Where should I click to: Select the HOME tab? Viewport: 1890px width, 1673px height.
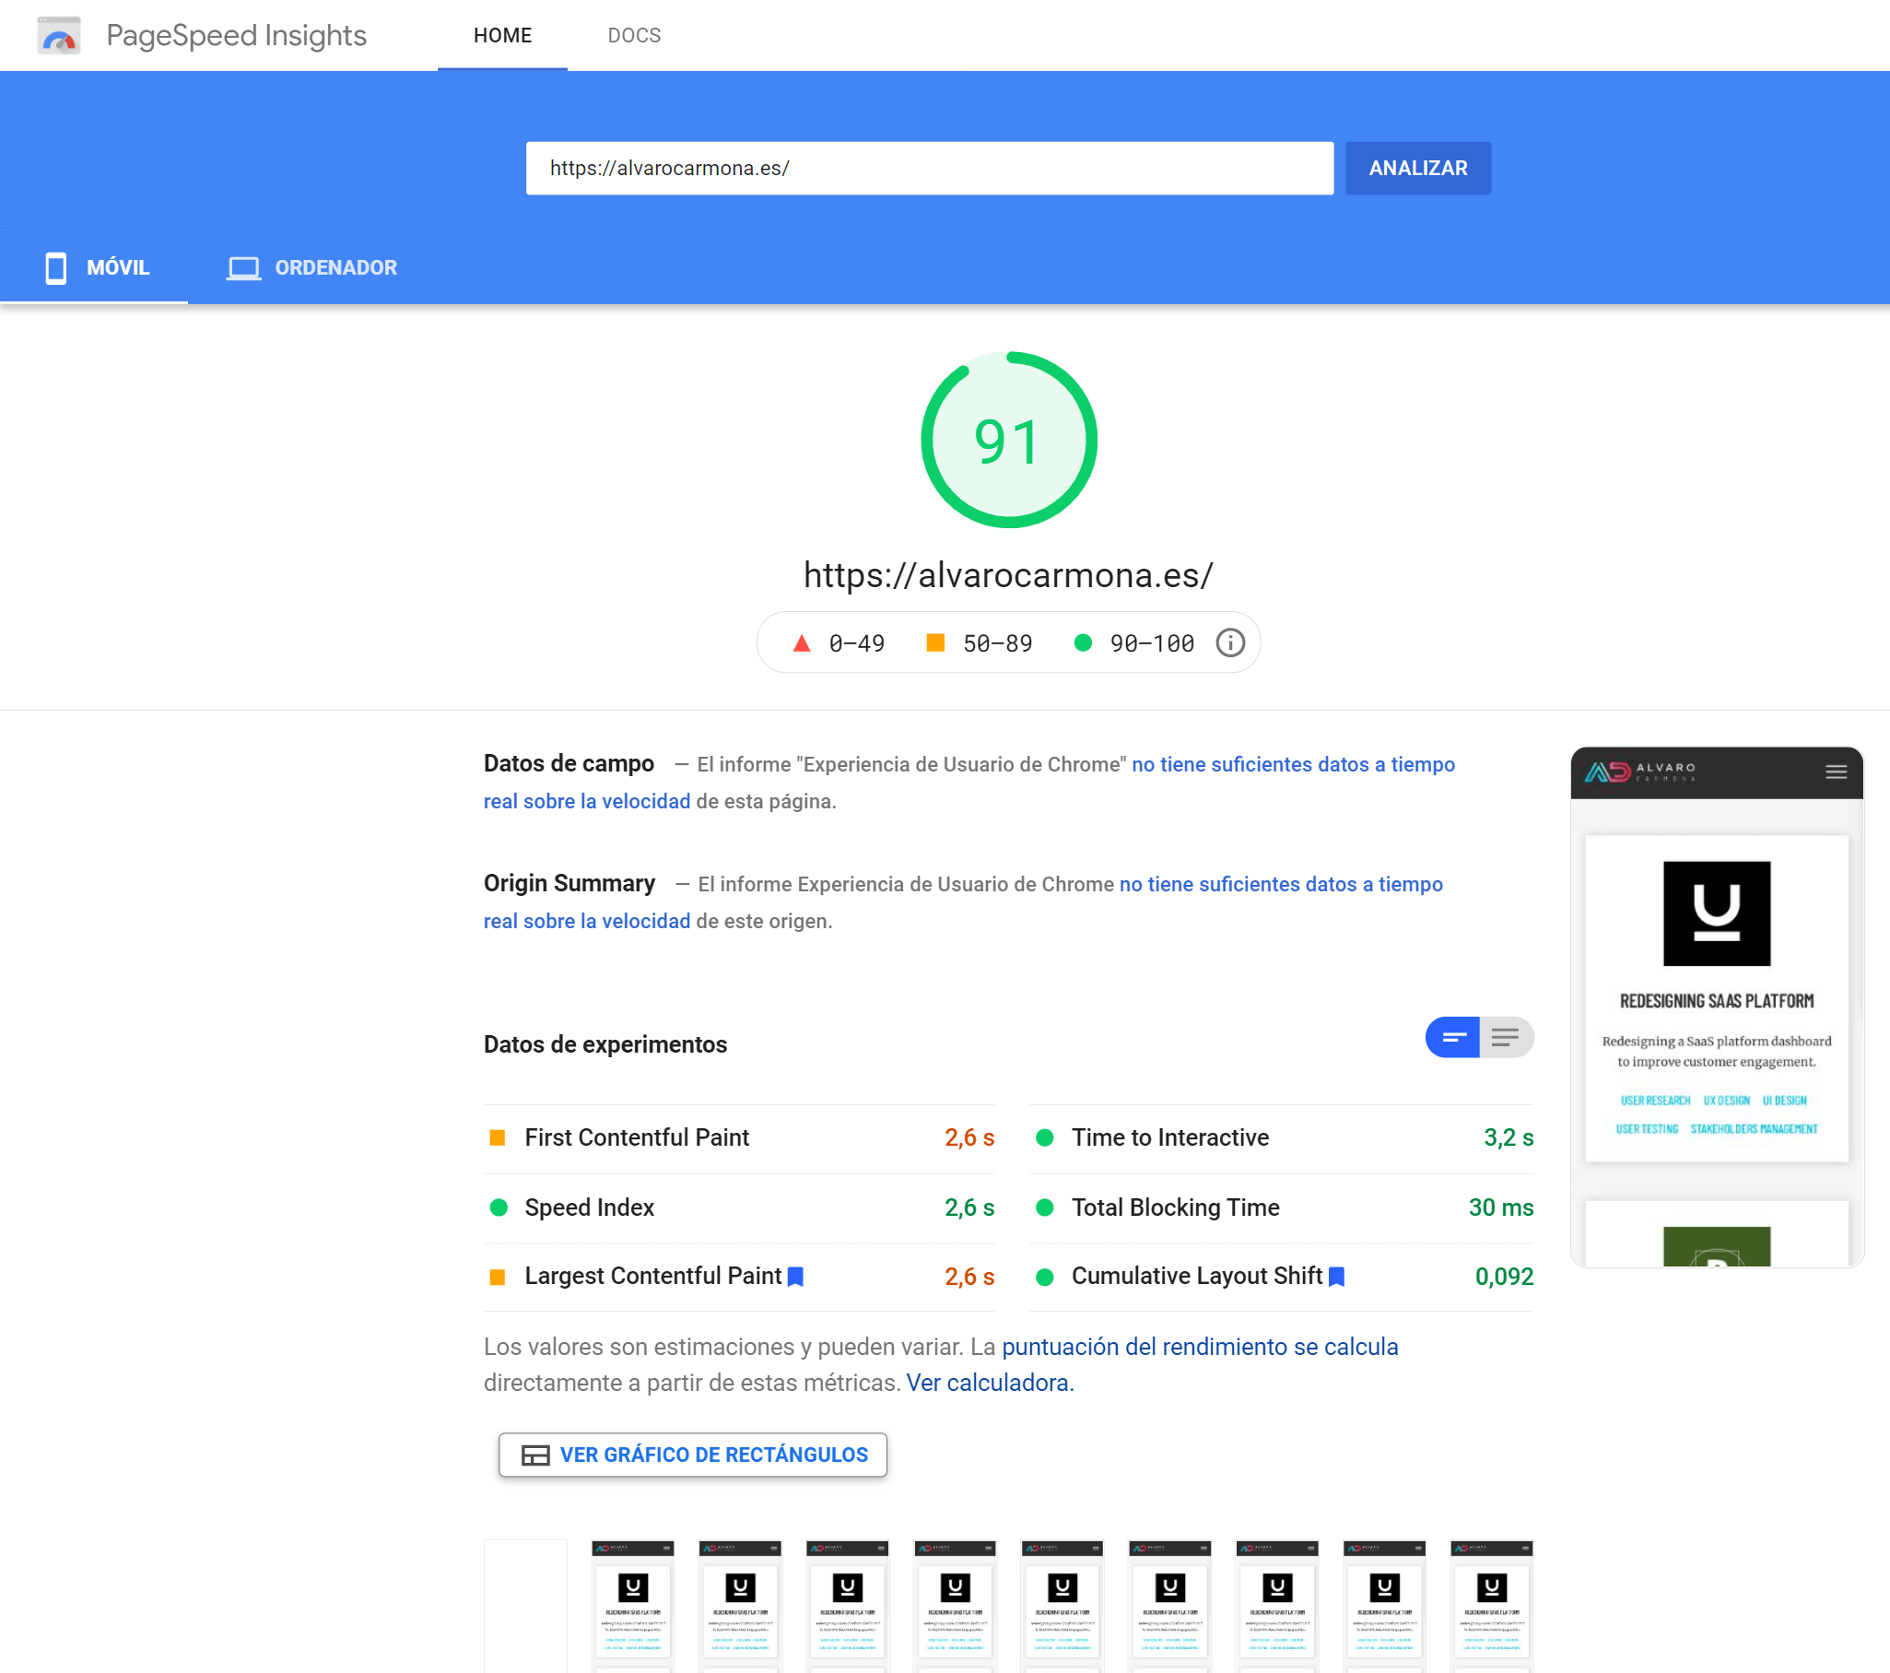502,35
